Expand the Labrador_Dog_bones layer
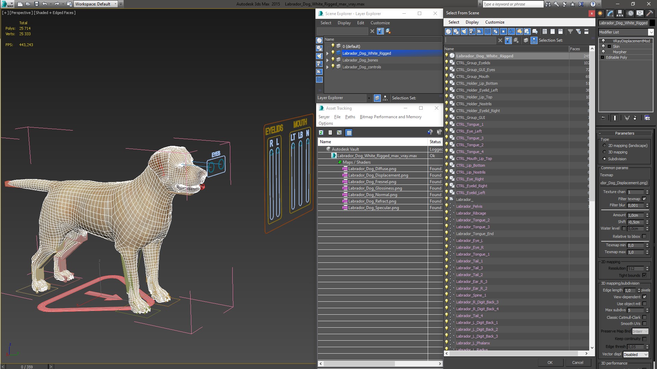Screen dimensions: 657x369 (327, 60)
